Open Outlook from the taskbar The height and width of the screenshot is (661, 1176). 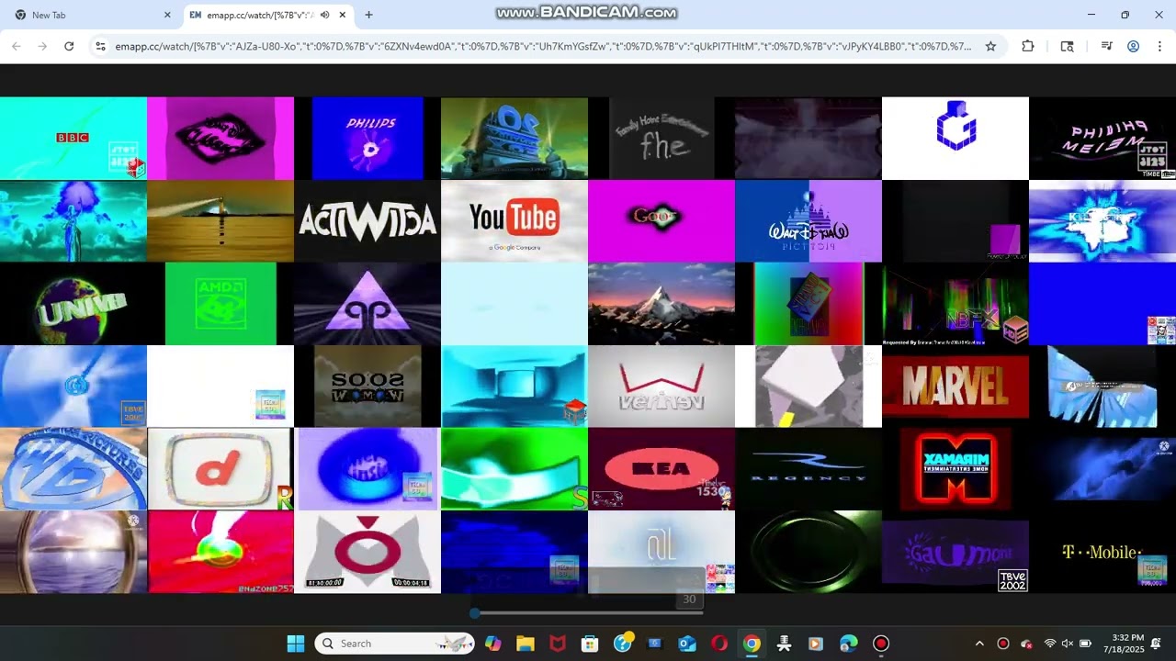[x=687, y=644]
